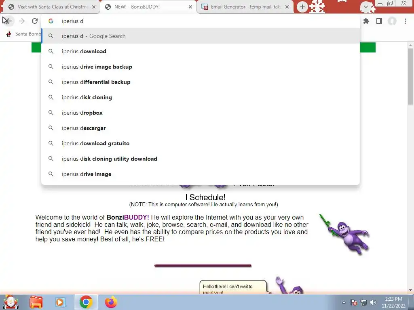414x310 pixels.
Task: Select 'iperius download gratuito' suggestion
Action: tap(201, 143)
